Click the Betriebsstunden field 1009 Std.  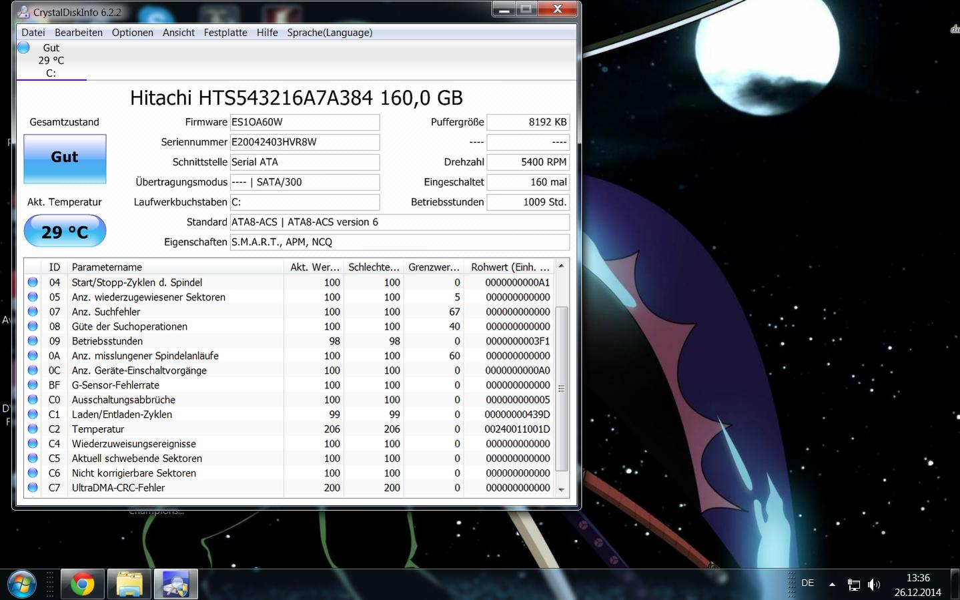[528, 202]
